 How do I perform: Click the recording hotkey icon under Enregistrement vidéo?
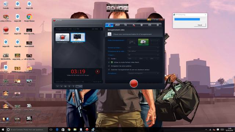click(109, 34)
